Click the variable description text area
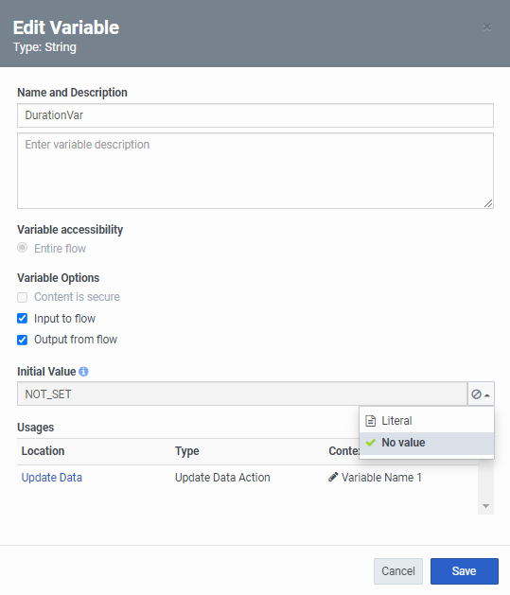Viewport: 510px width, 595px height. pyautogui.click(x=255, y=171)
